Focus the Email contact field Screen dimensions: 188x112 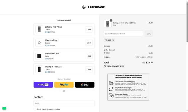coord(64,103)
